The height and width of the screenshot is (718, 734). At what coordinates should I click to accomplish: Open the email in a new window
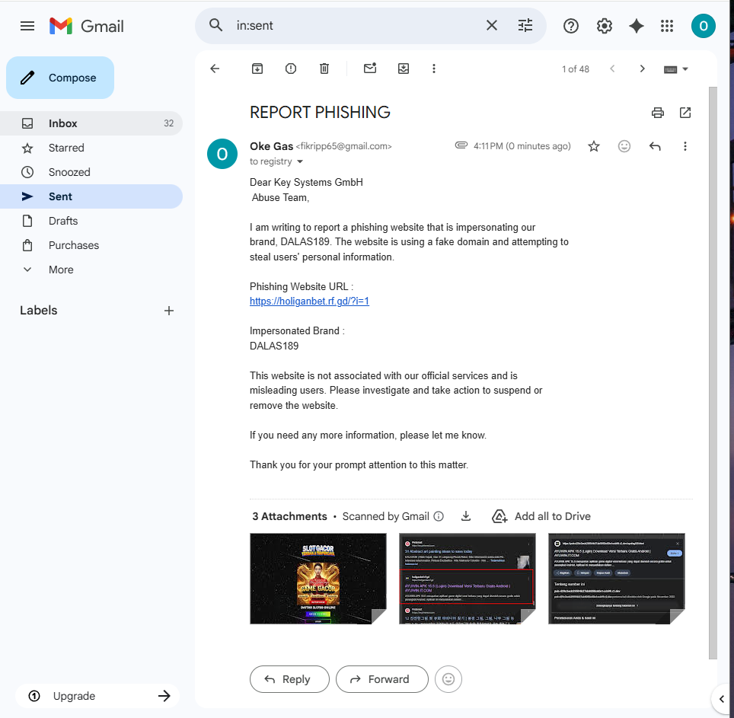(685, 113)
